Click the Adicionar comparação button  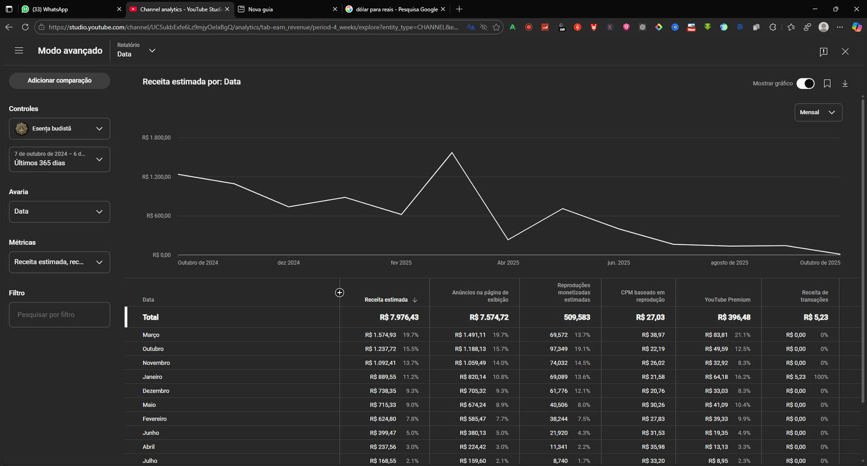coord(60,81)
